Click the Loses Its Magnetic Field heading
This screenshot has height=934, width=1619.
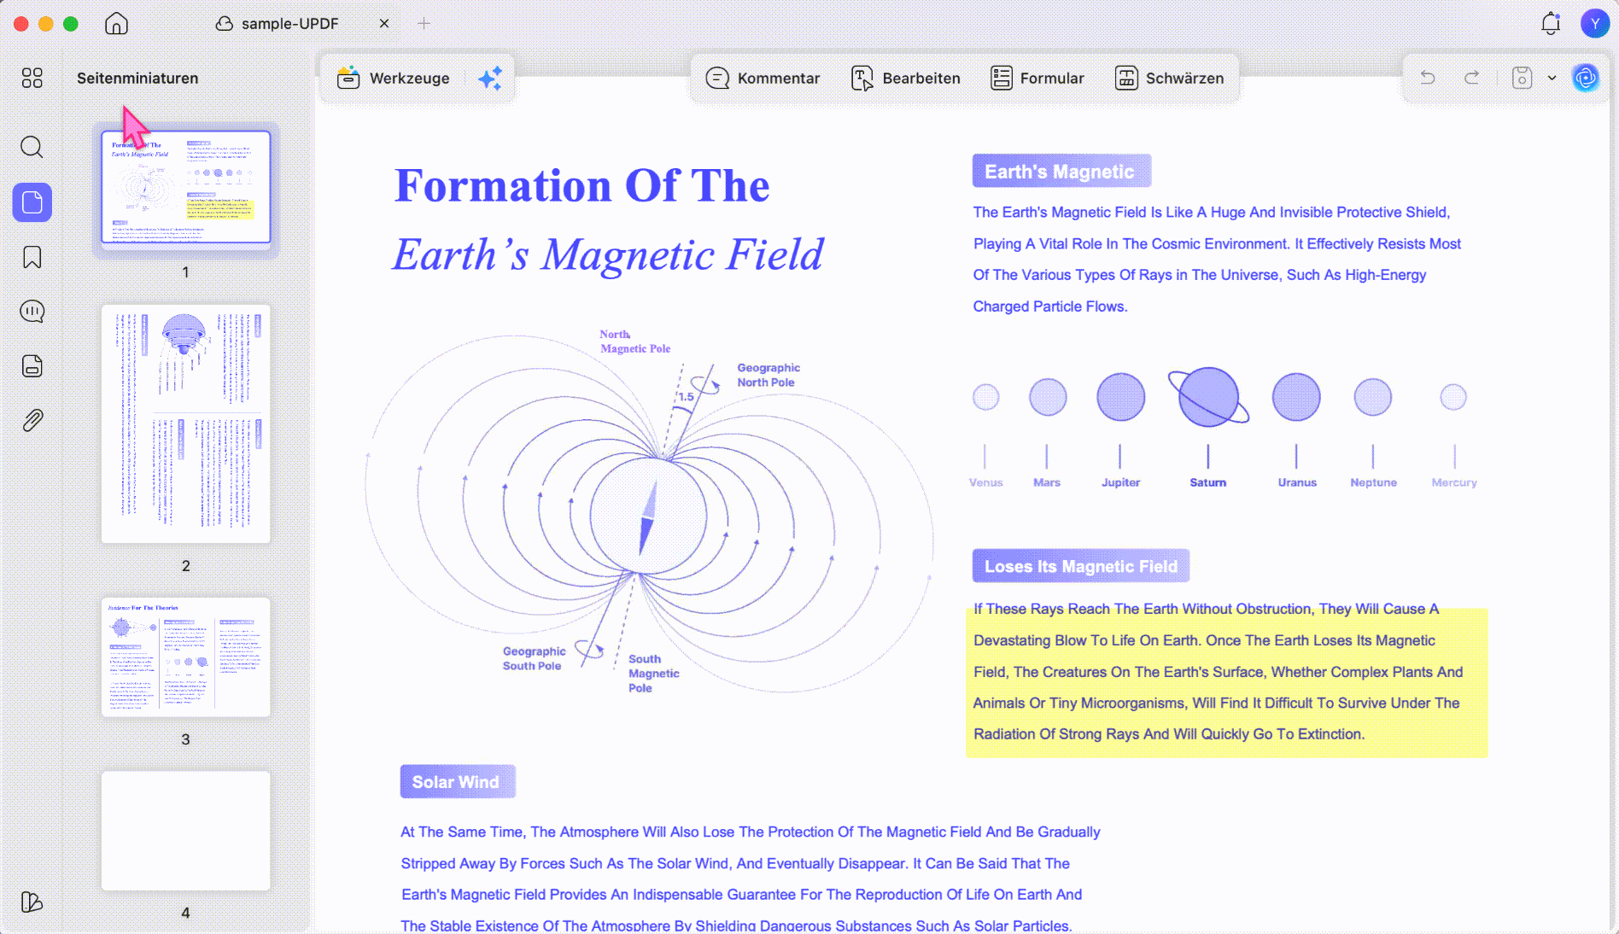tap(1081, 566)
